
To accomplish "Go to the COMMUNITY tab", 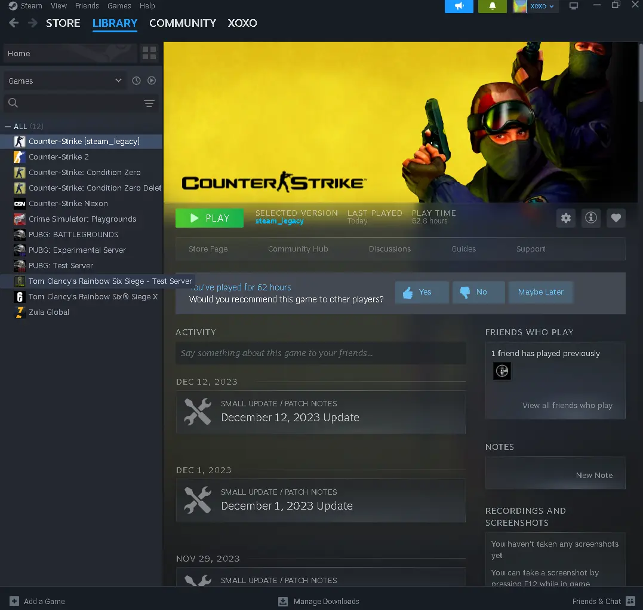I will [183, 23].
